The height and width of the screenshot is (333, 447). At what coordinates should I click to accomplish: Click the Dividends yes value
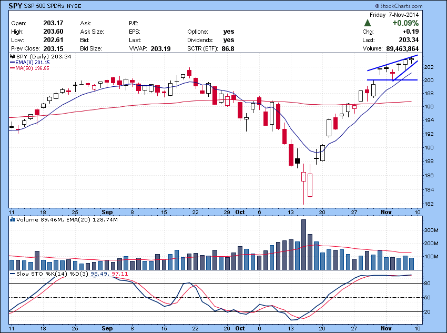(229, 40)
